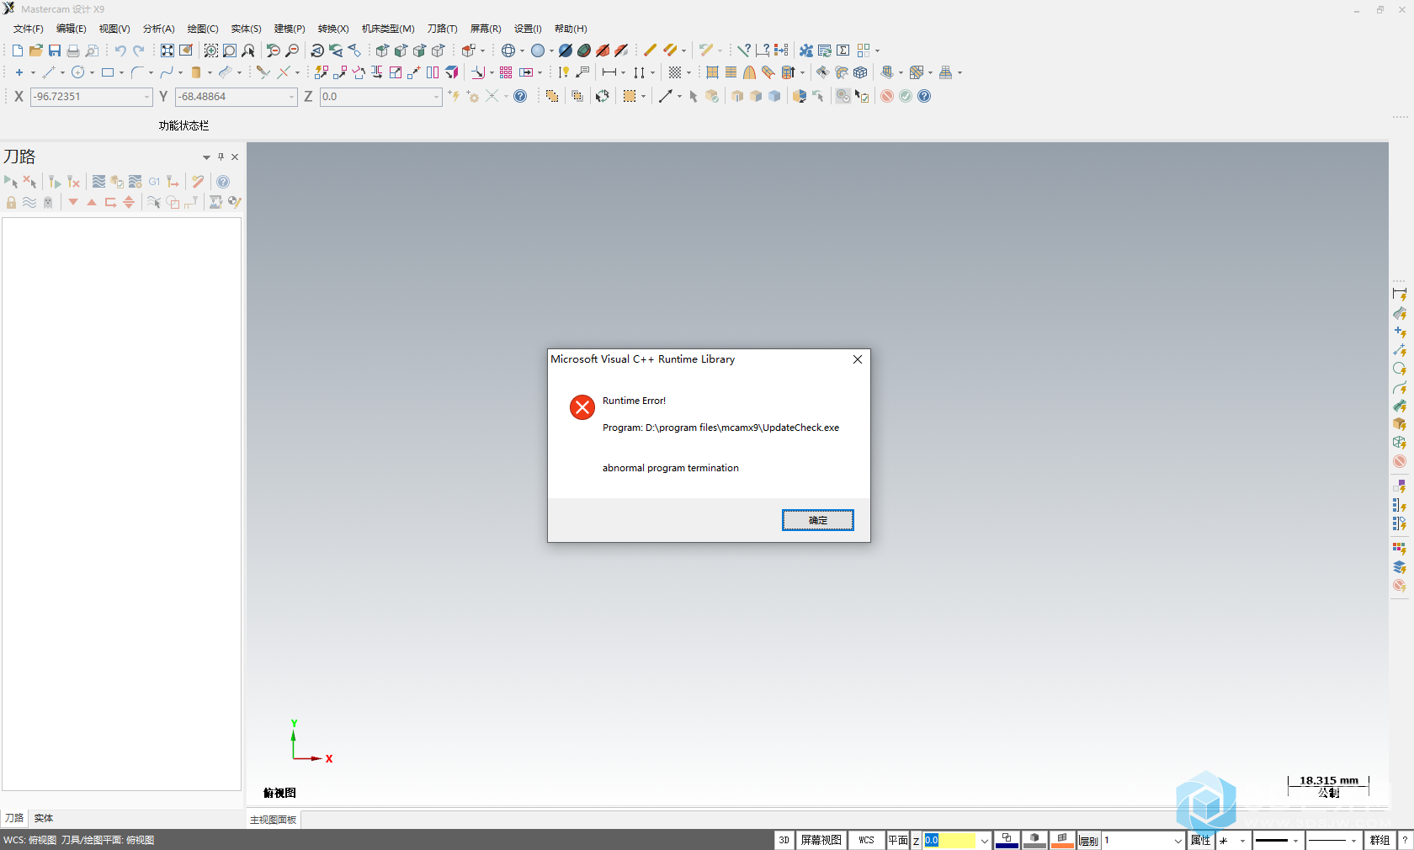The width and height of the screenshot is (1414, 850).
Task: Open the 文件(F) menu
Action: coord(28,29)
